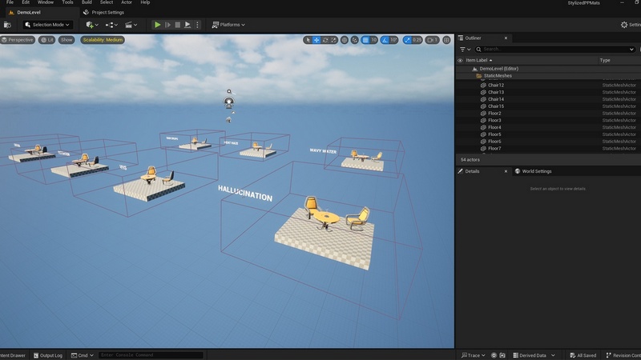
Task: Select the rotate gizmo tool
Action: 326,40
